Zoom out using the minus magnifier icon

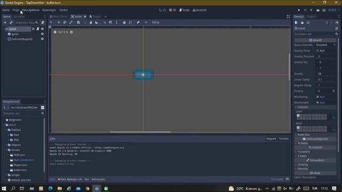pyautogui.click(x=55, y=32)
